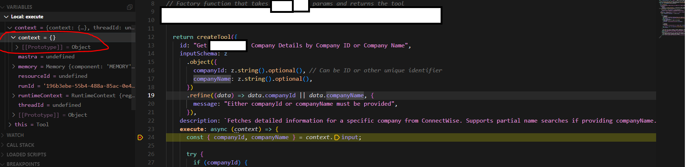Click data.companyName on line 19
This screenshot has width=686, height=167.
pos(337,95)
